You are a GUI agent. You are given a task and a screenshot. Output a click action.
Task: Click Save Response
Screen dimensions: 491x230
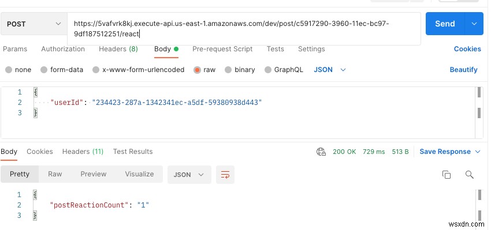tap(445, 152)
